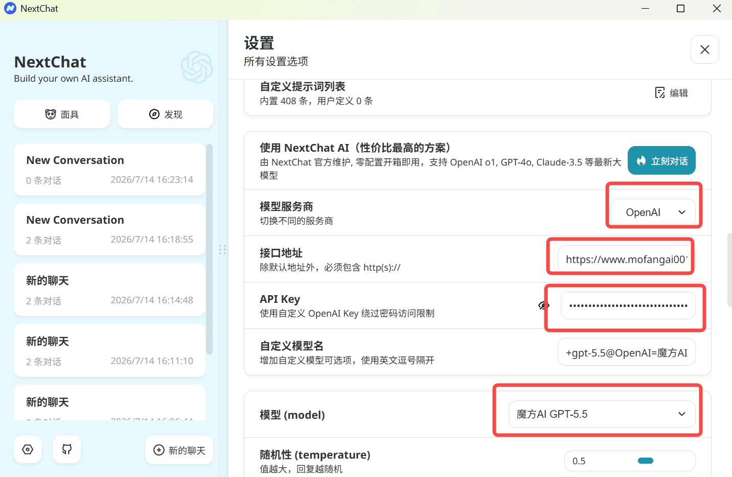Viewport: 732px width, 477px height.
Task: Click the custom model name input field
Action: point(627,352)
